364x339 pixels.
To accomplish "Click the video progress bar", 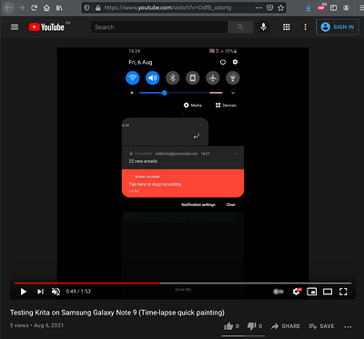I will click(183, 283).
